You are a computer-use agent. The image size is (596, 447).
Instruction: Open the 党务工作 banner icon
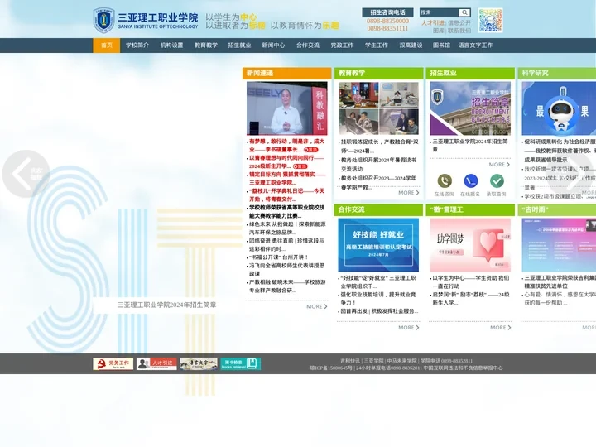tap(113, 363)
